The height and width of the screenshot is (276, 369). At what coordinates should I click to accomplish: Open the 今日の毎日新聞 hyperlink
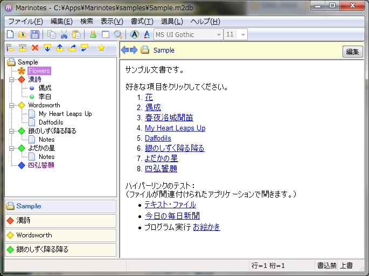click(x=172, y=216)
